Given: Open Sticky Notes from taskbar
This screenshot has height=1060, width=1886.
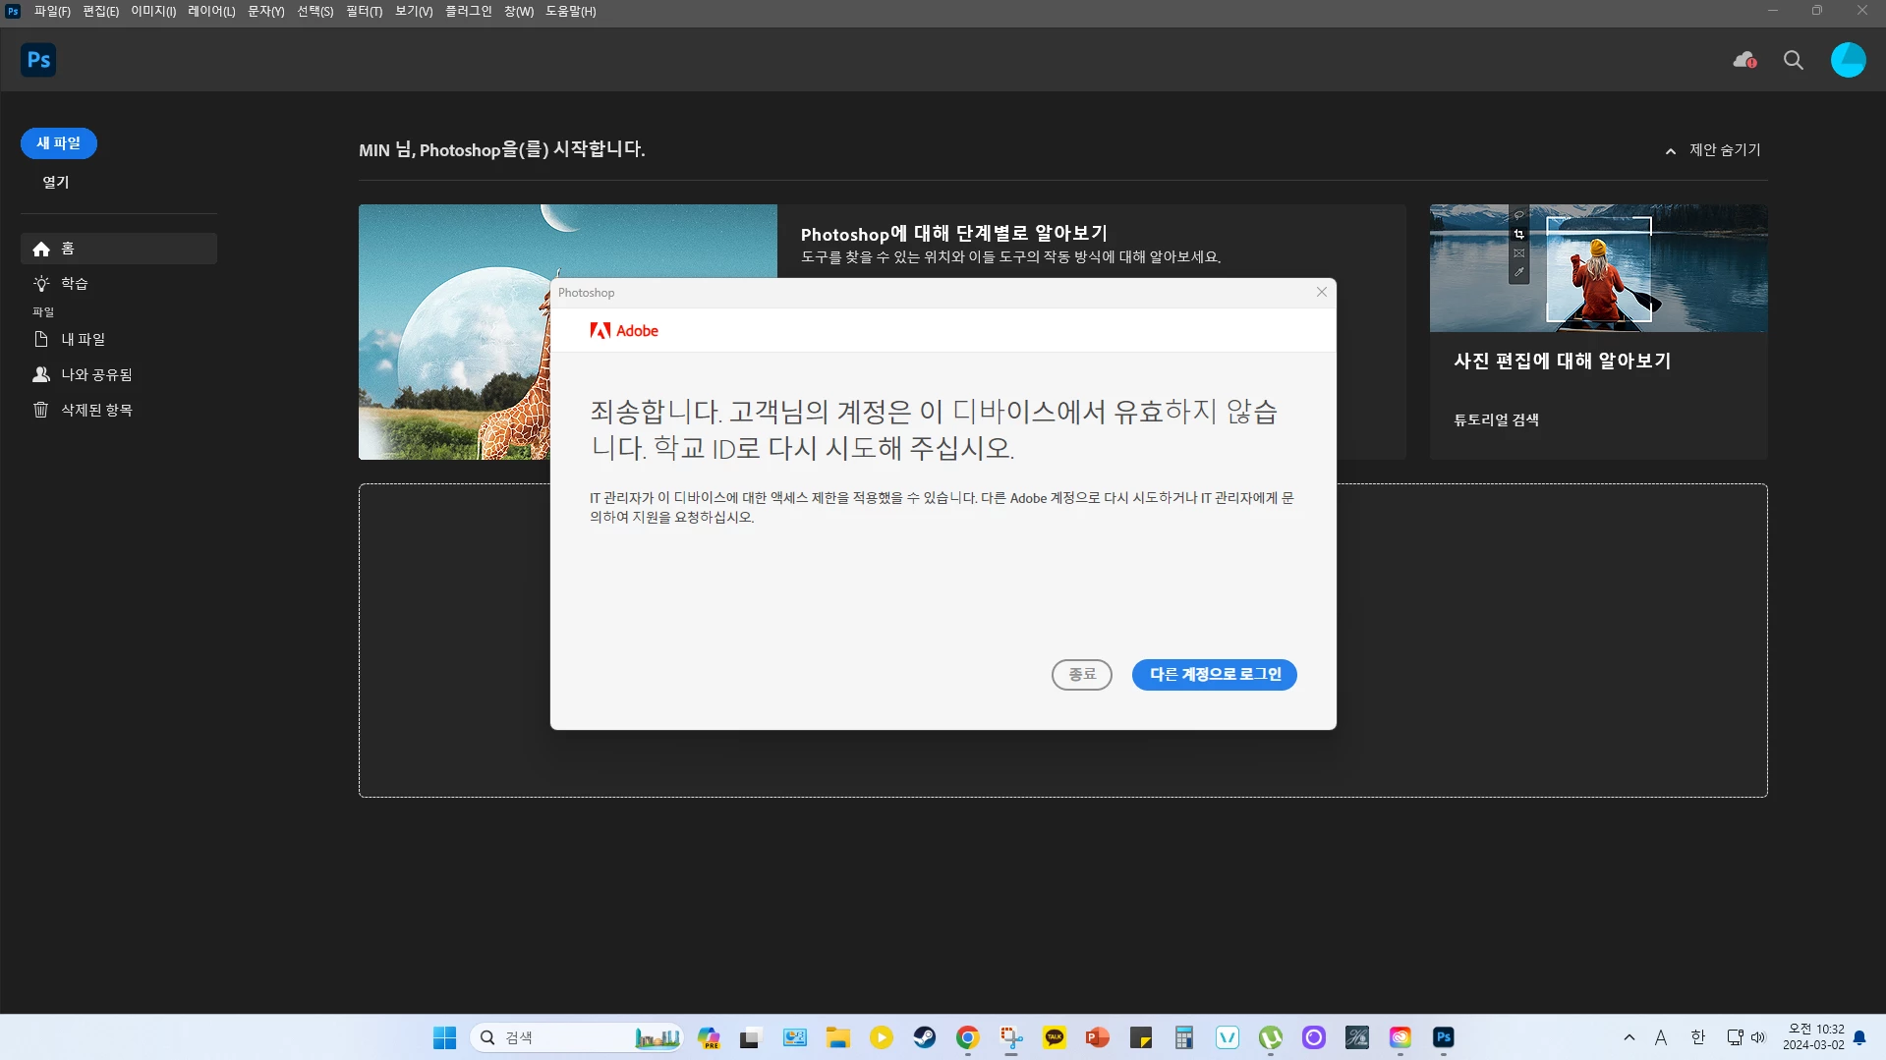Looking at the screenshot, I should [1141, 1037].
